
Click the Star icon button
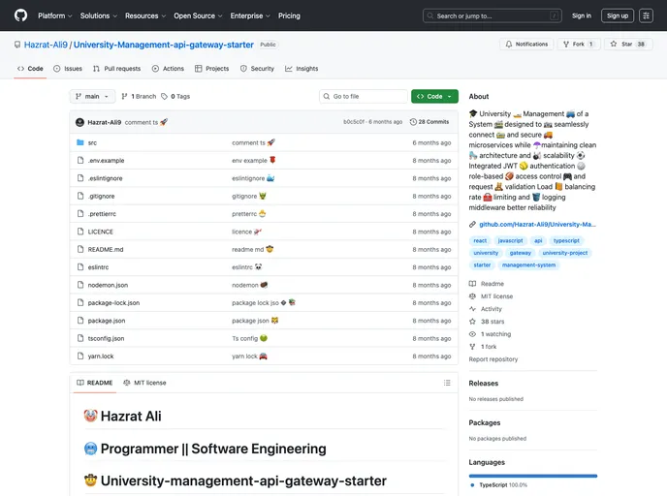click(x=614, y=44)
